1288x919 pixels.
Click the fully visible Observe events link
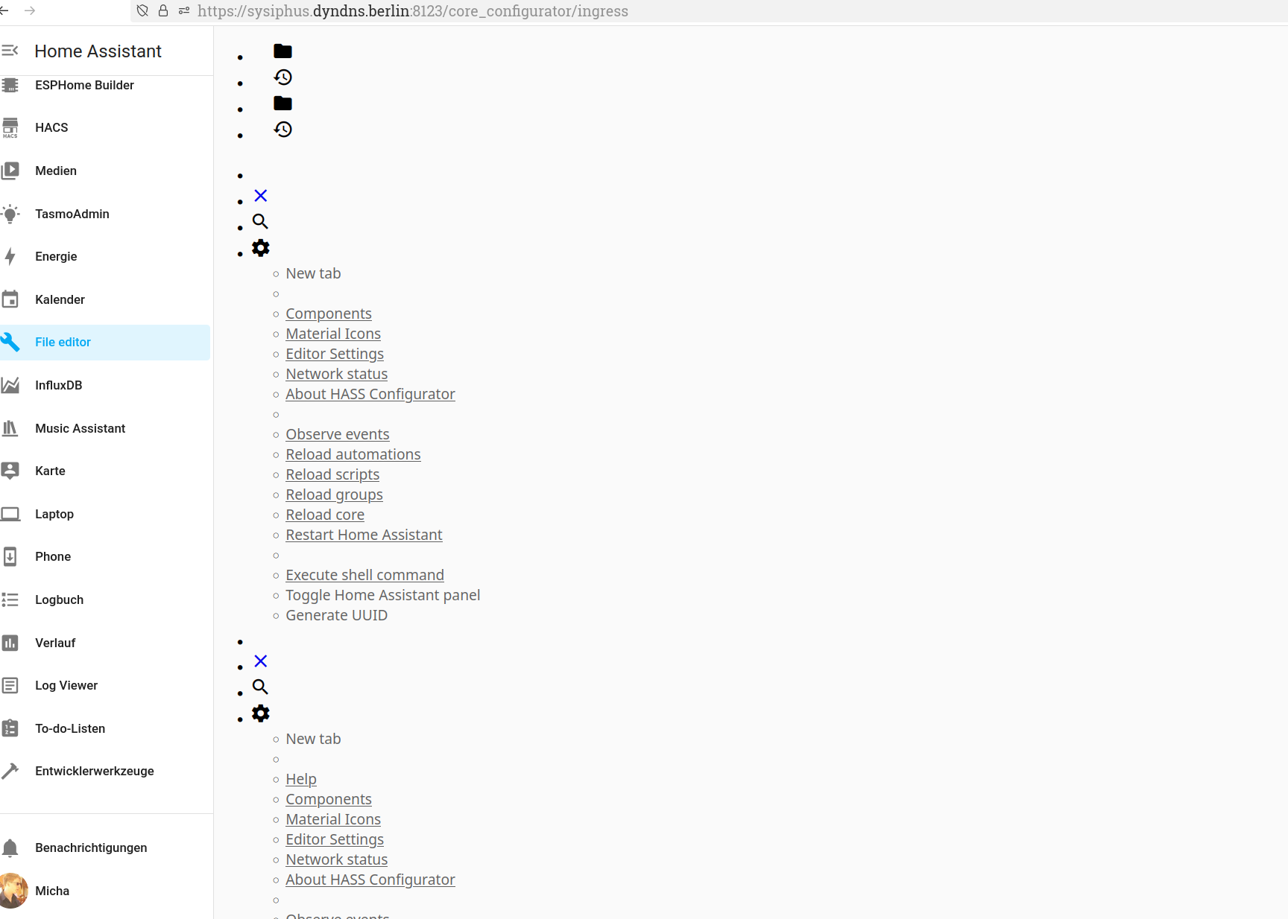click(x=338, y=434)
